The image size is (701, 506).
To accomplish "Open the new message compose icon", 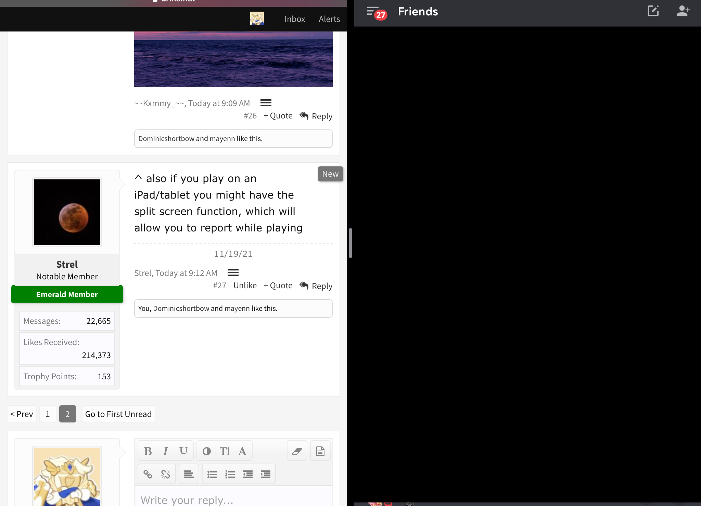I will click(653, 11).
